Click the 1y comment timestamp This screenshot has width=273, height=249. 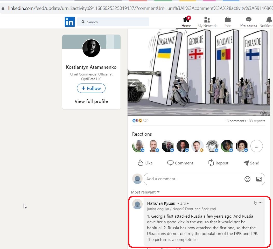pos(255,203)
